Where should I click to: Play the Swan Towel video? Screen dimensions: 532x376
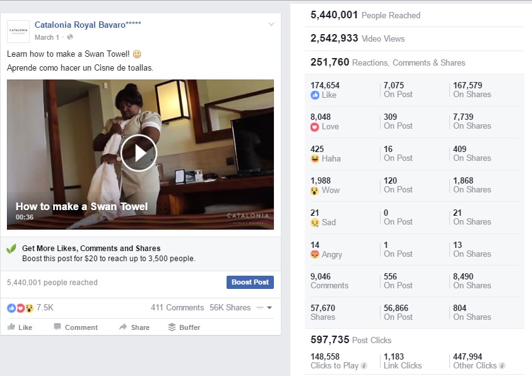point(139,153)
